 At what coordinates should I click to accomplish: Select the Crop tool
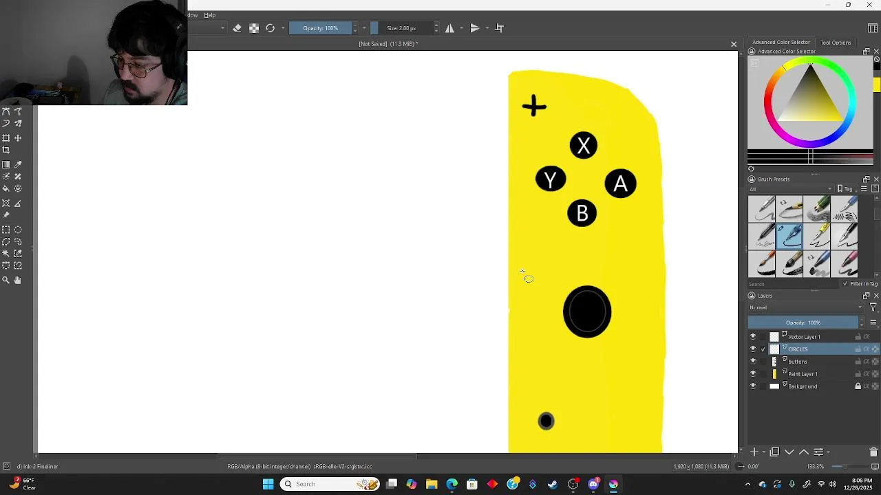click(6, 150)
